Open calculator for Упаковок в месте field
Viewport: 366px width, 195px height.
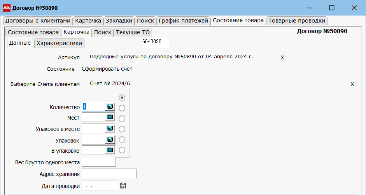tap(110, 128)
